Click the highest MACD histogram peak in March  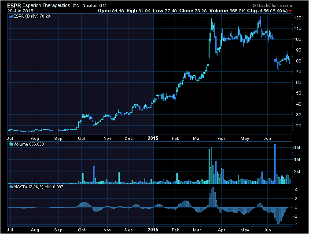pyautogui.click(x=213, y=197)
